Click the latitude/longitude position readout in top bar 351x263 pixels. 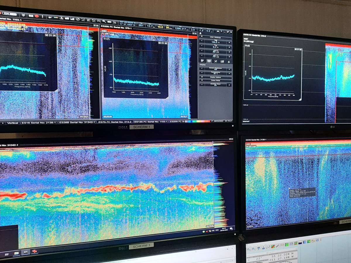click(128, 24)
